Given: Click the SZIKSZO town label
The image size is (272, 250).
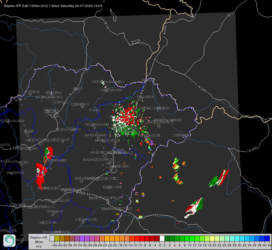Looking at the screenshot, I should pos(61,102).
